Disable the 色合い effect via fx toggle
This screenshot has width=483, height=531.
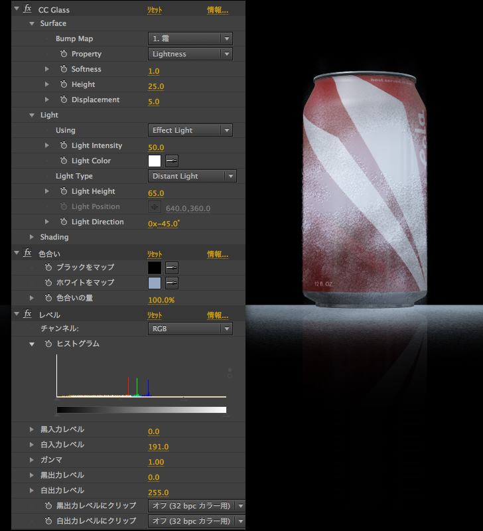27,253
